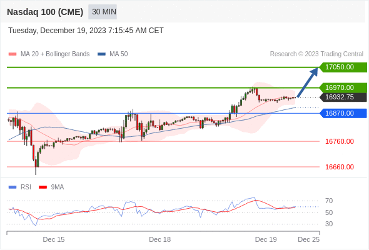Click the 16660.00 red support value

pyautogui.click(x=340, y=167)
